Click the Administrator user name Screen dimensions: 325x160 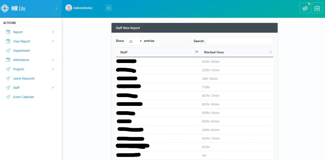(83, 8)
